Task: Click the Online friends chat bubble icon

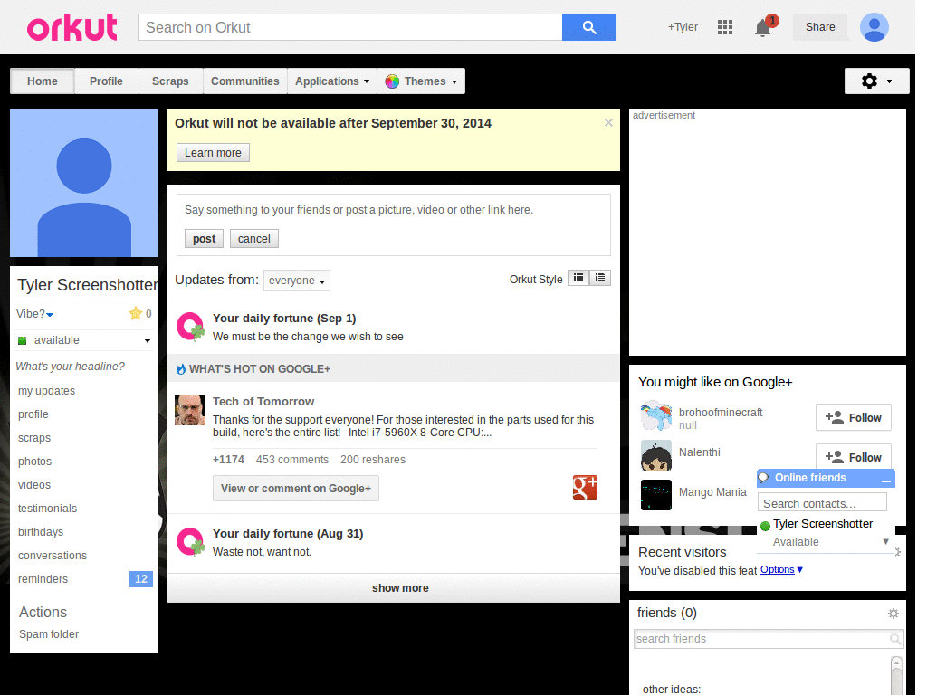Action: 764,478
